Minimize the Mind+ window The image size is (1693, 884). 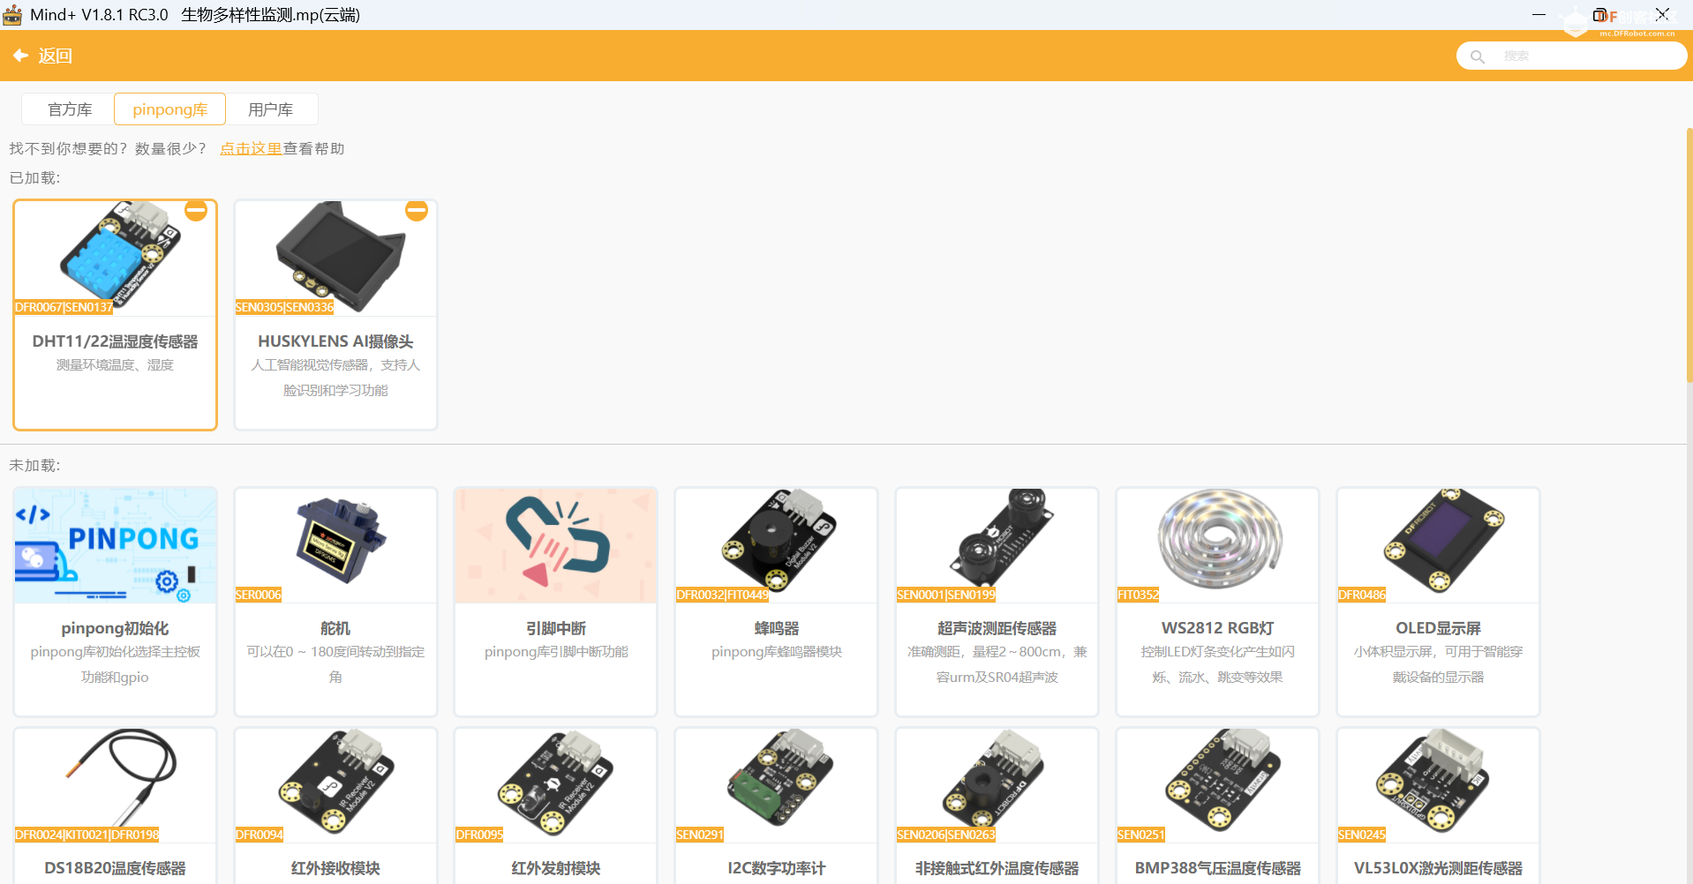coord(1539,15)
